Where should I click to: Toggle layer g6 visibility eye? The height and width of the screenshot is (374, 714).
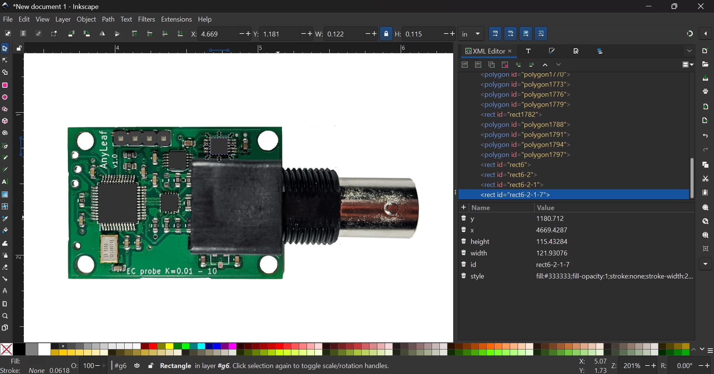[137, 366]
